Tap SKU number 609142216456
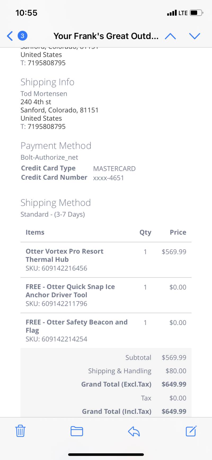This screenshot has width=212, height=460. (64, 268)
